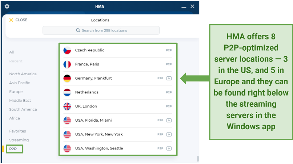Viewport: 293px width, 164px height.
Task: Click the Seattle row's US flag
Action: pyautogui.click(x=67, y=148)
